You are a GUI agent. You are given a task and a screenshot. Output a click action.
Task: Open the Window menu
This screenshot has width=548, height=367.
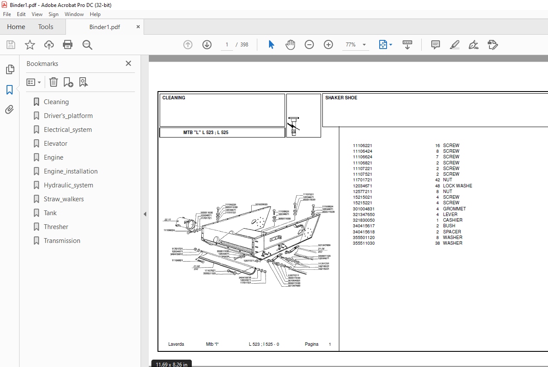point(74,14)
